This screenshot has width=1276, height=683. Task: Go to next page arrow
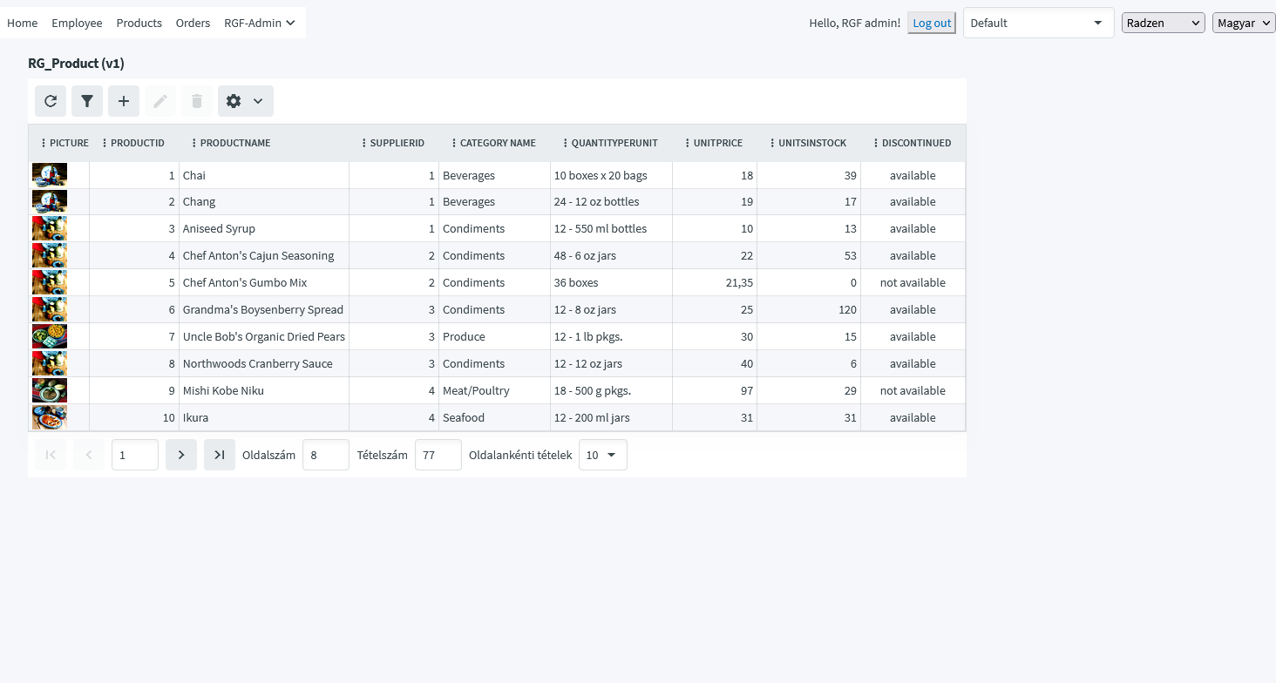coord(181,455)
